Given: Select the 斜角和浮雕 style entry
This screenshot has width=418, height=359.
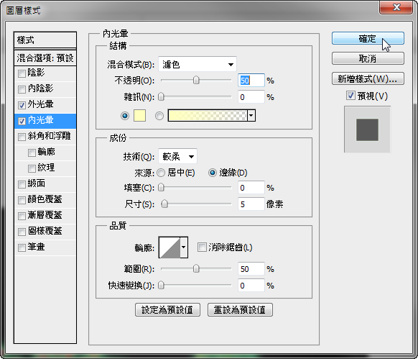Looking at the screenshot, I should [45, 137].
